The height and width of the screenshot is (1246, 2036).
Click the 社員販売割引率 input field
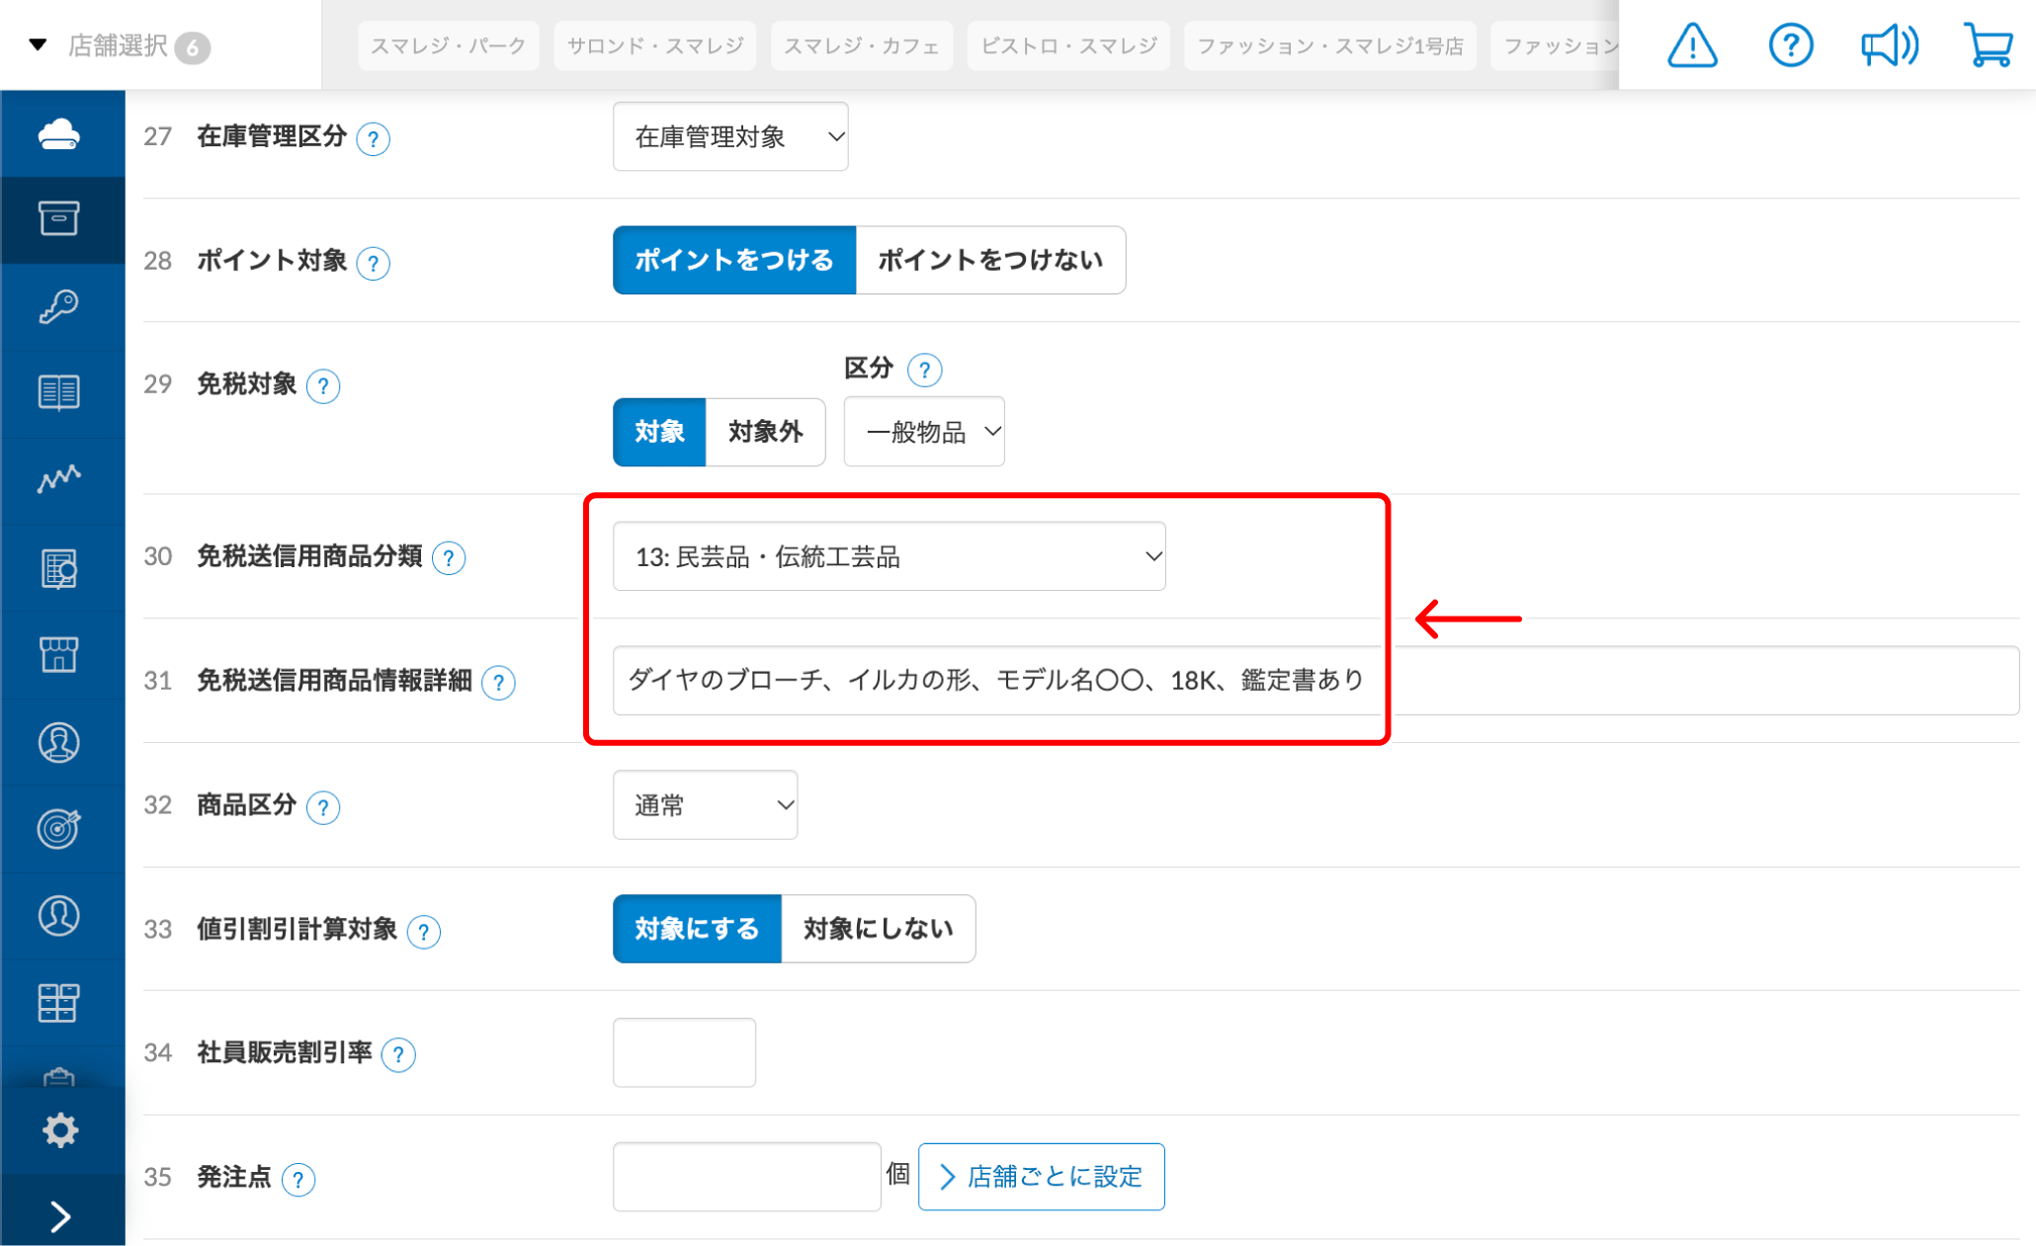685,1053
